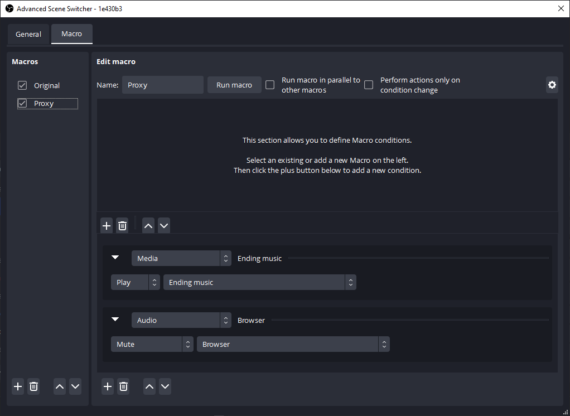Check Perform actions only on condition change
Viewport: 570px width, 416px height.
click(x=369, y=85)
